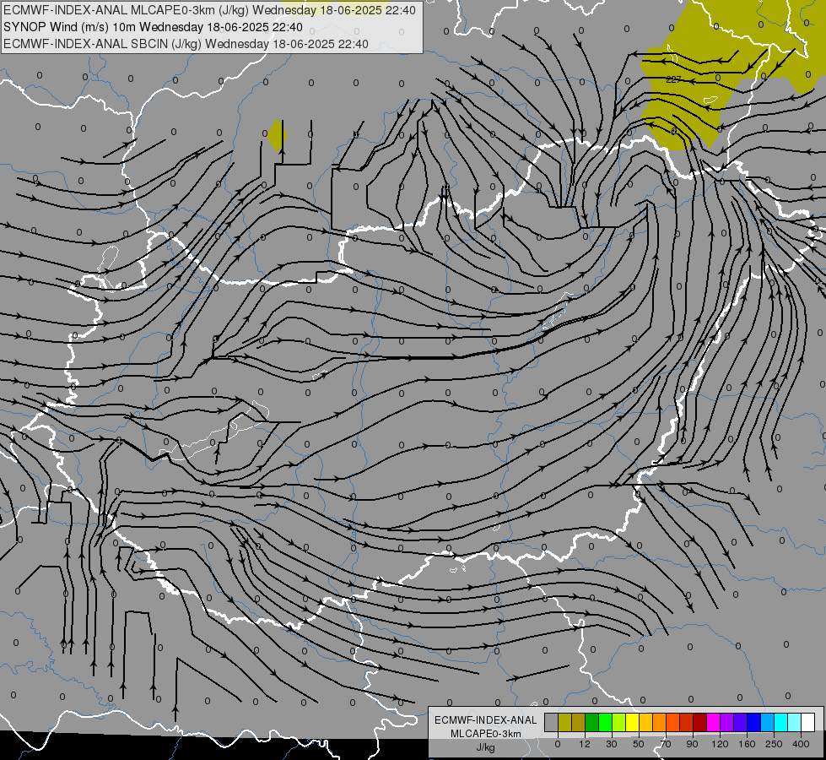Select the olive legend swatch after gray

pos(564,722)
